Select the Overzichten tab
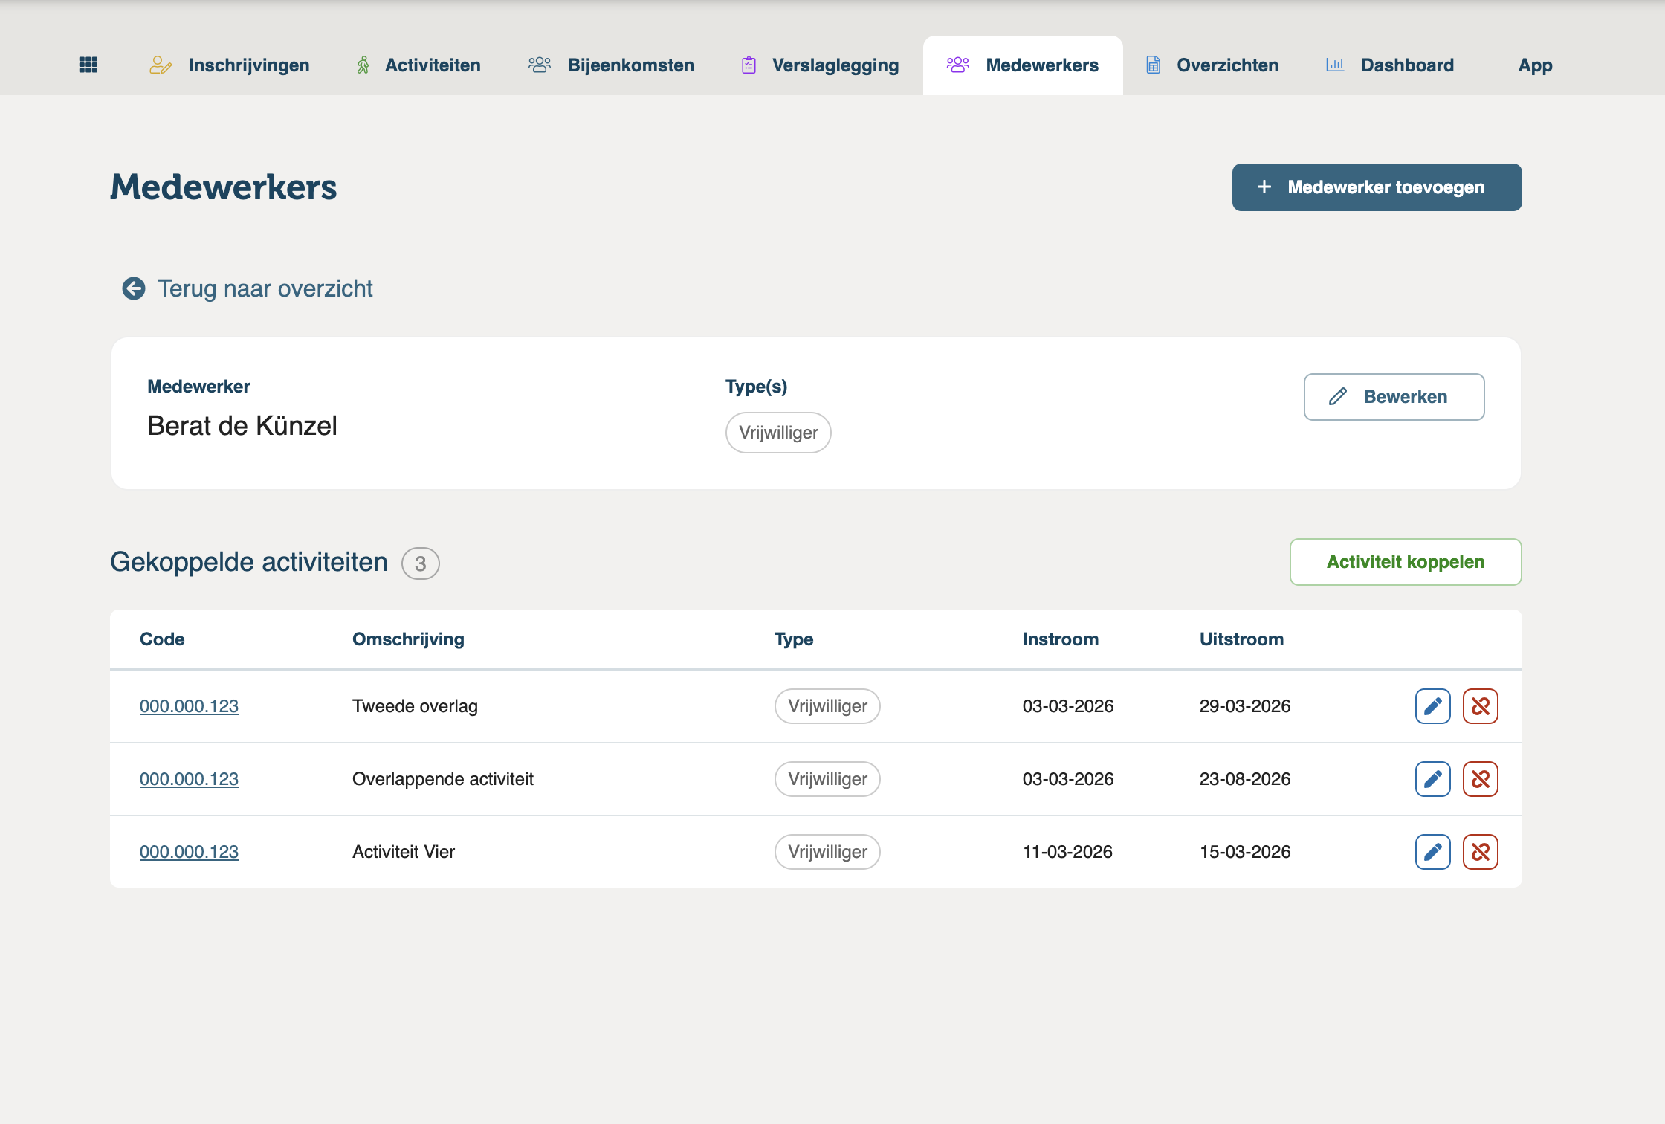1665x1124 pixels. coord(1212,65)
